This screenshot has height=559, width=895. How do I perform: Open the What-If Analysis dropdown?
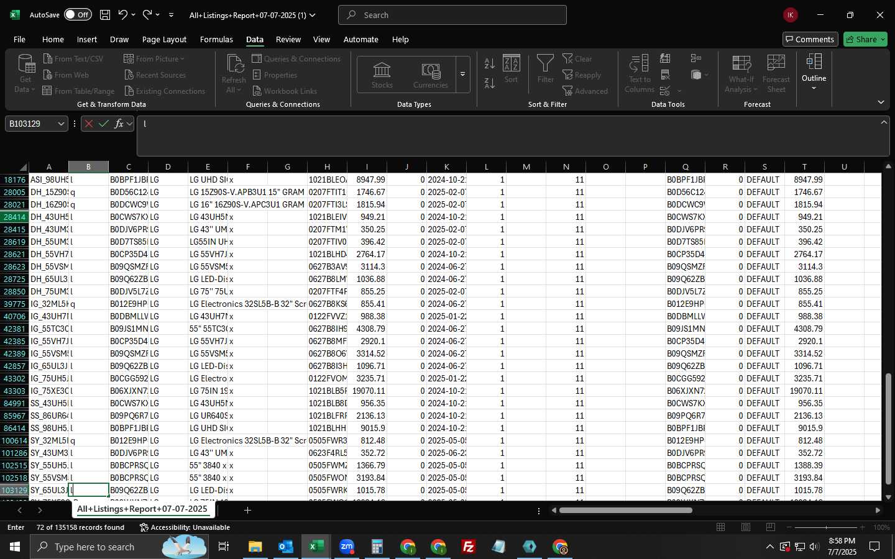[x=741, y=74]
